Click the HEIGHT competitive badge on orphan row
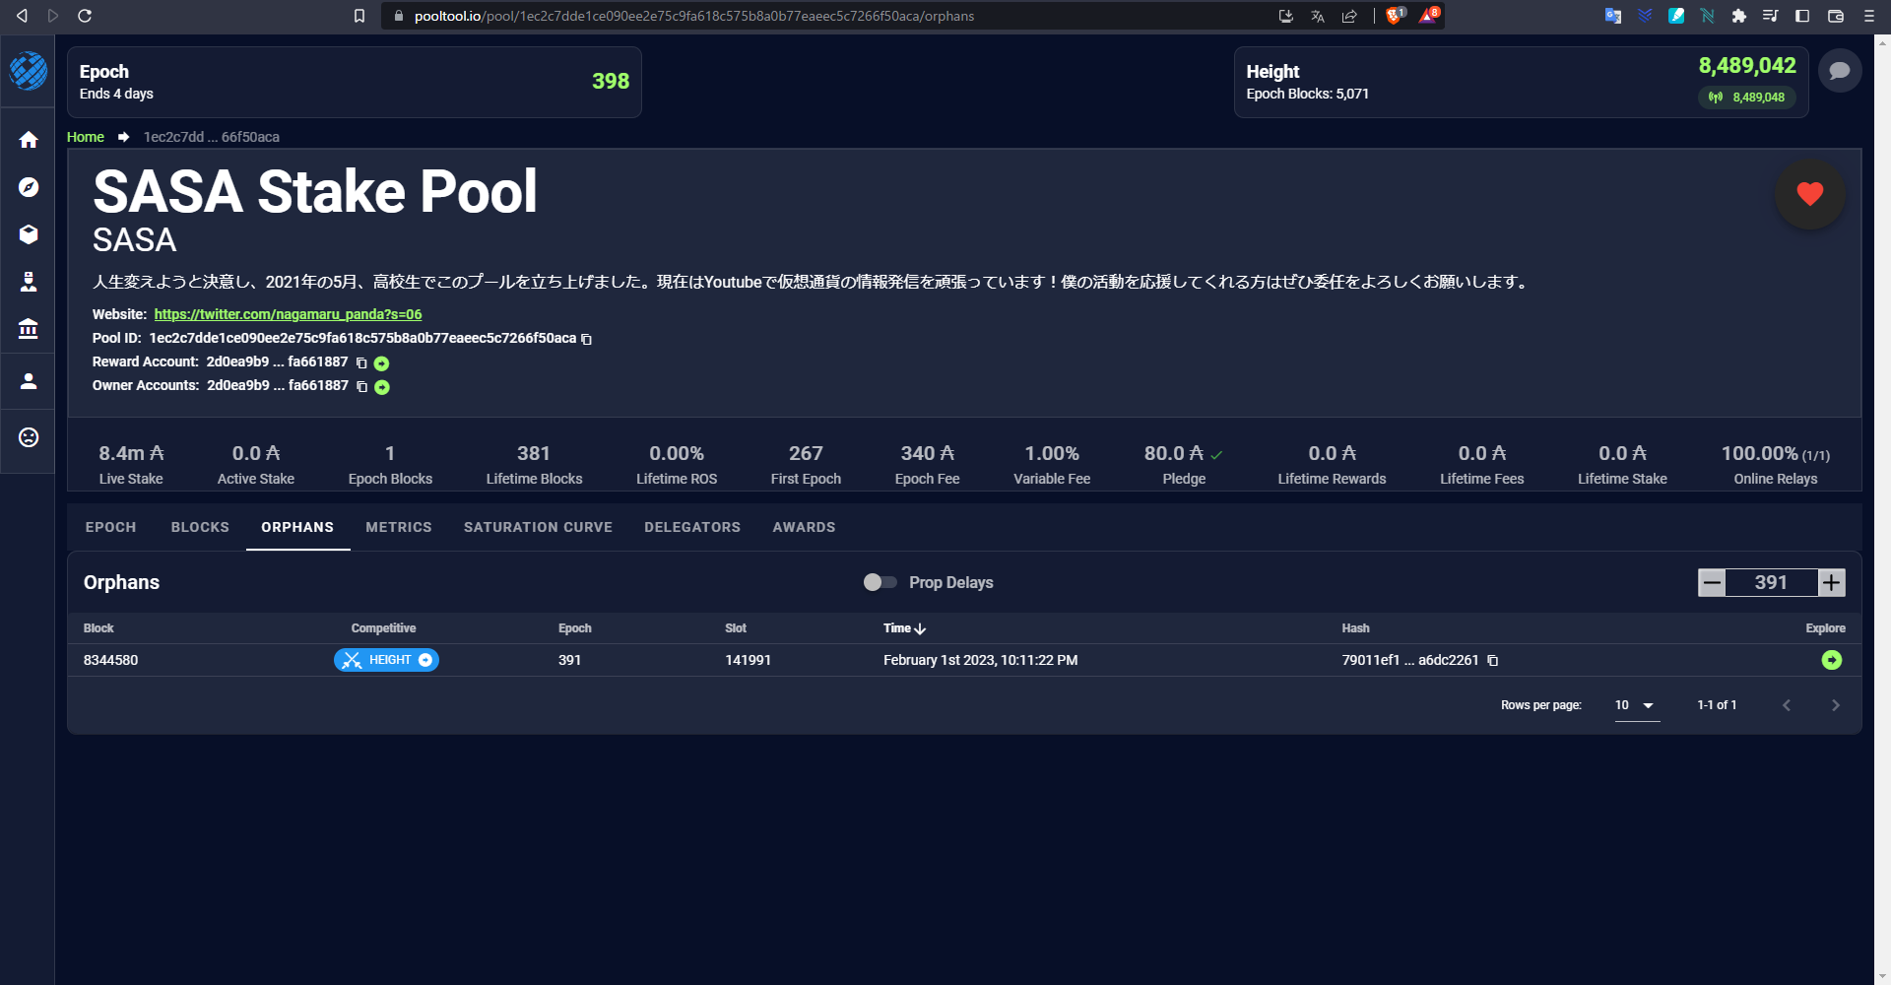This screenshot has height=985, width=1891. click(386, 660)
